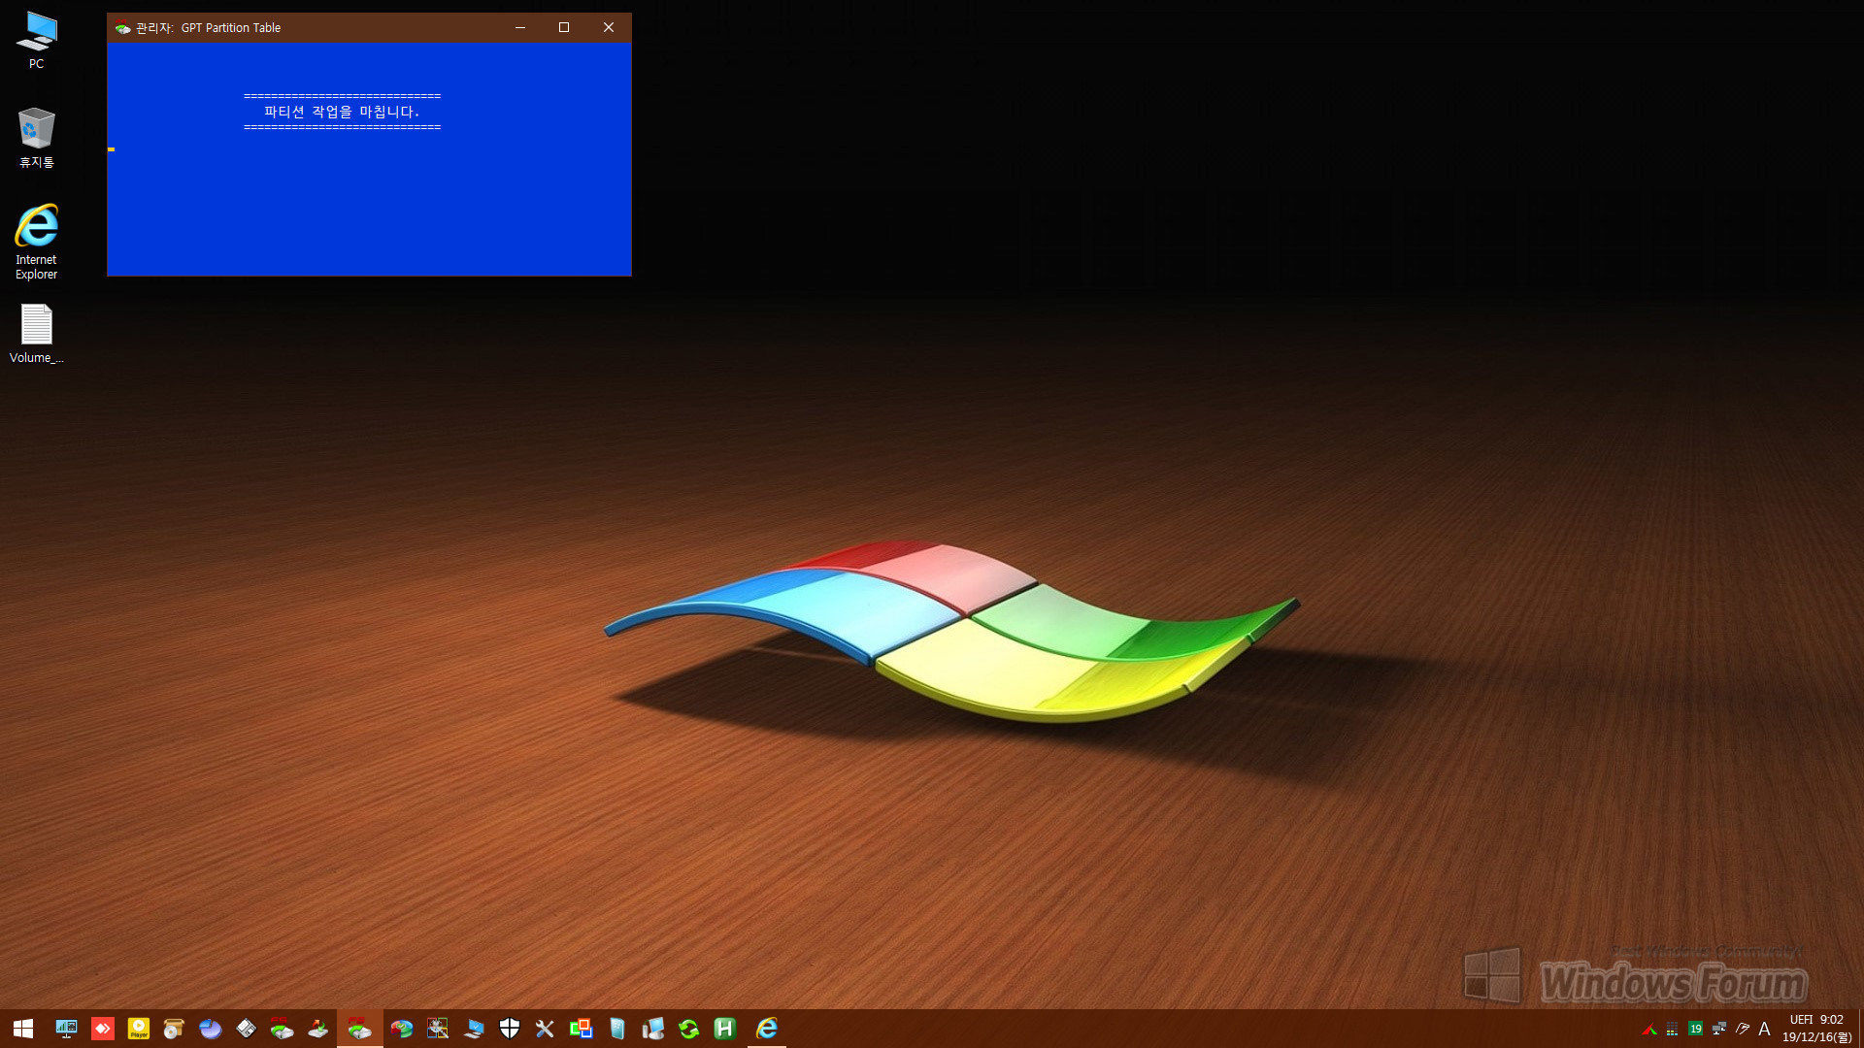Select the Internet Explorer desktop icon
Viewport: 1864px width, 1048px height.
click(36, 242)
